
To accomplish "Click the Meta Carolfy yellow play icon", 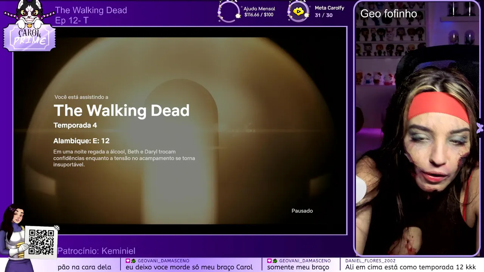I will click(298, 11).
